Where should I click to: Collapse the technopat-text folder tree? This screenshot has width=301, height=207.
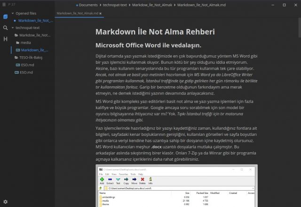point(13,28)
